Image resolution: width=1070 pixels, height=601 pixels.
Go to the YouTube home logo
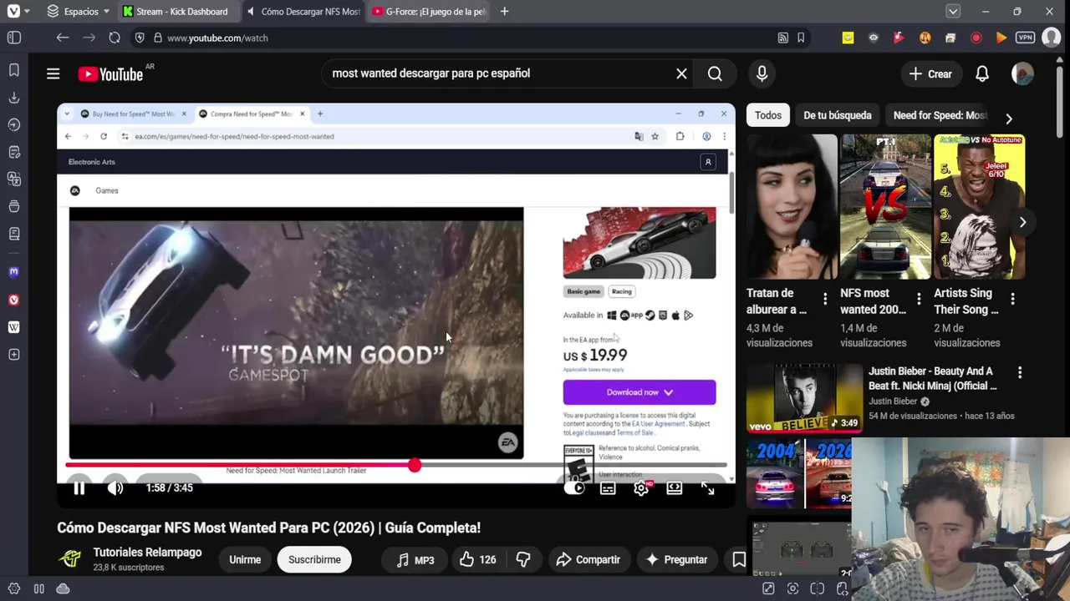pos(111,74)
